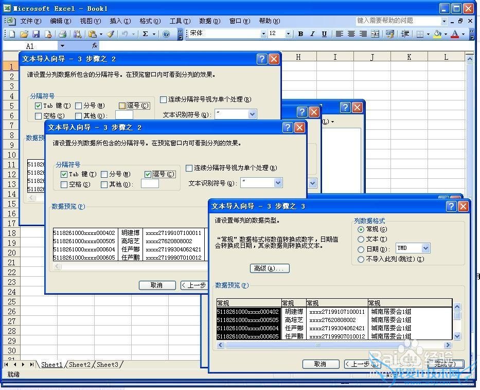Toggle Italic formatting in the toolbar

pyautogui.click(x=312, y=34)
